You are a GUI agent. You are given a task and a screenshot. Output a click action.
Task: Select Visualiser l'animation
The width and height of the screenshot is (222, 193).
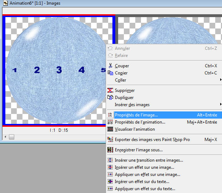coord(164,129)
